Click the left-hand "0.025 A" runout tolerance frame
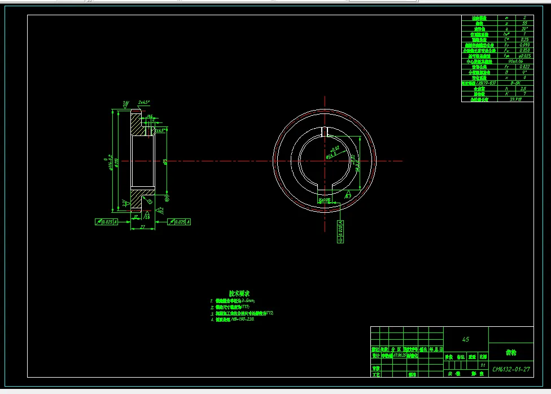 107,222
